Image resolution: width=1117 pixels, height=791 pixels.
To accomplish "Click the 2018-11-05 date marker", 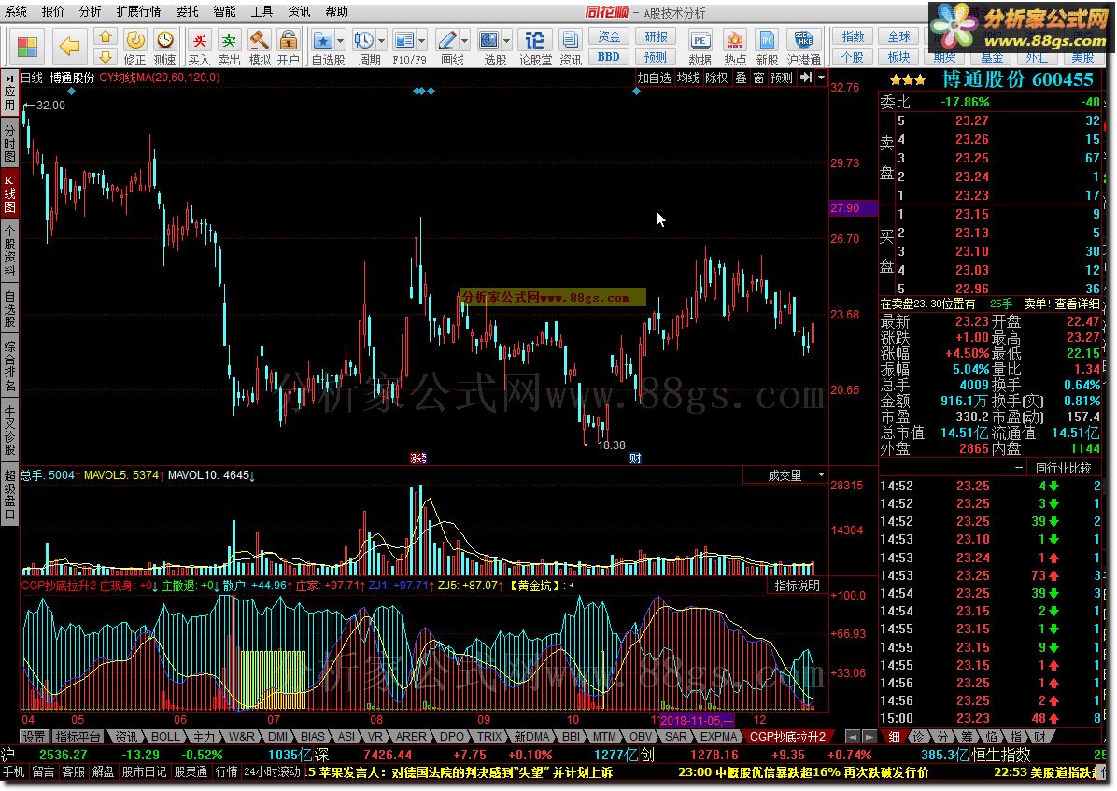I will coord(696,720).
